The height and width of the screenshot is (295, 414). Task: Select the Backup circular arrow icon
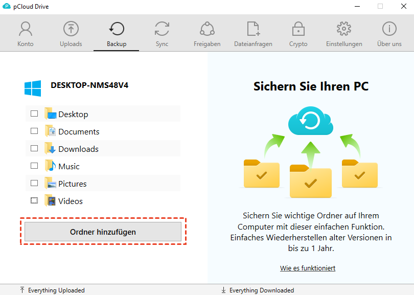click(117, 29)
